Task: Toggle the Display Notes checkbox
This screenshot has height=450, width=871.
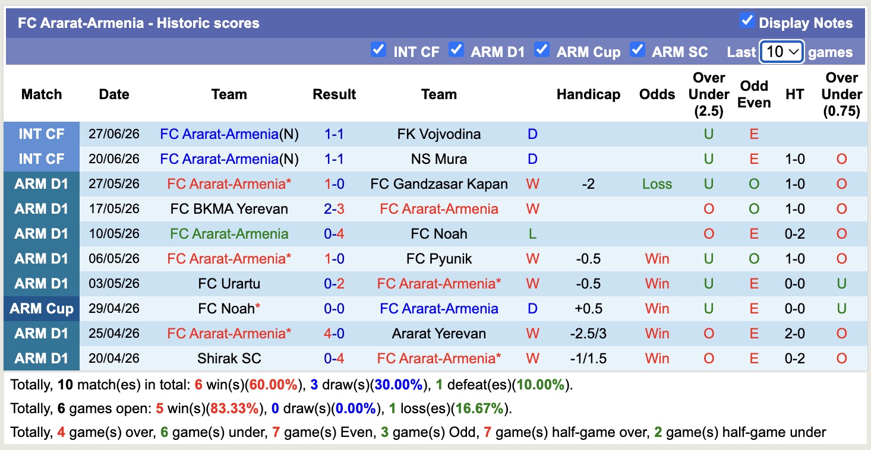Action: click(x=747, y=21)
